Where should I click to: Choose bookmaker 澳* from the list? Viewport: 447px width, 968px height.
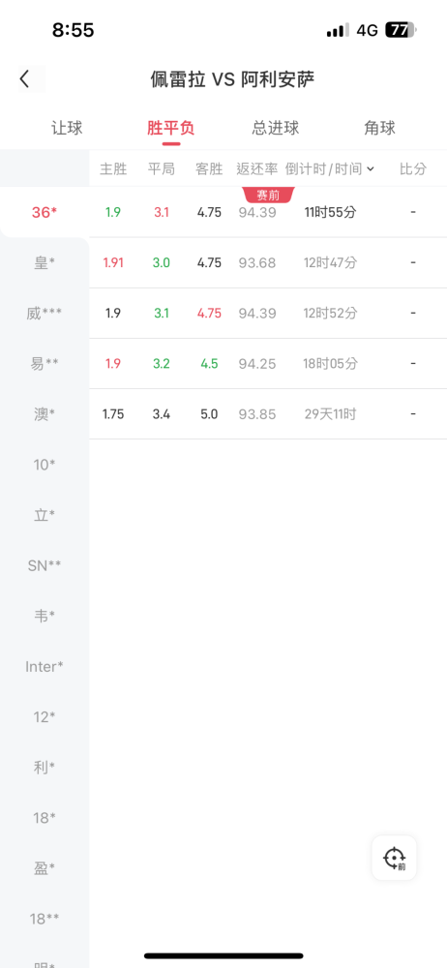point(45,414)
